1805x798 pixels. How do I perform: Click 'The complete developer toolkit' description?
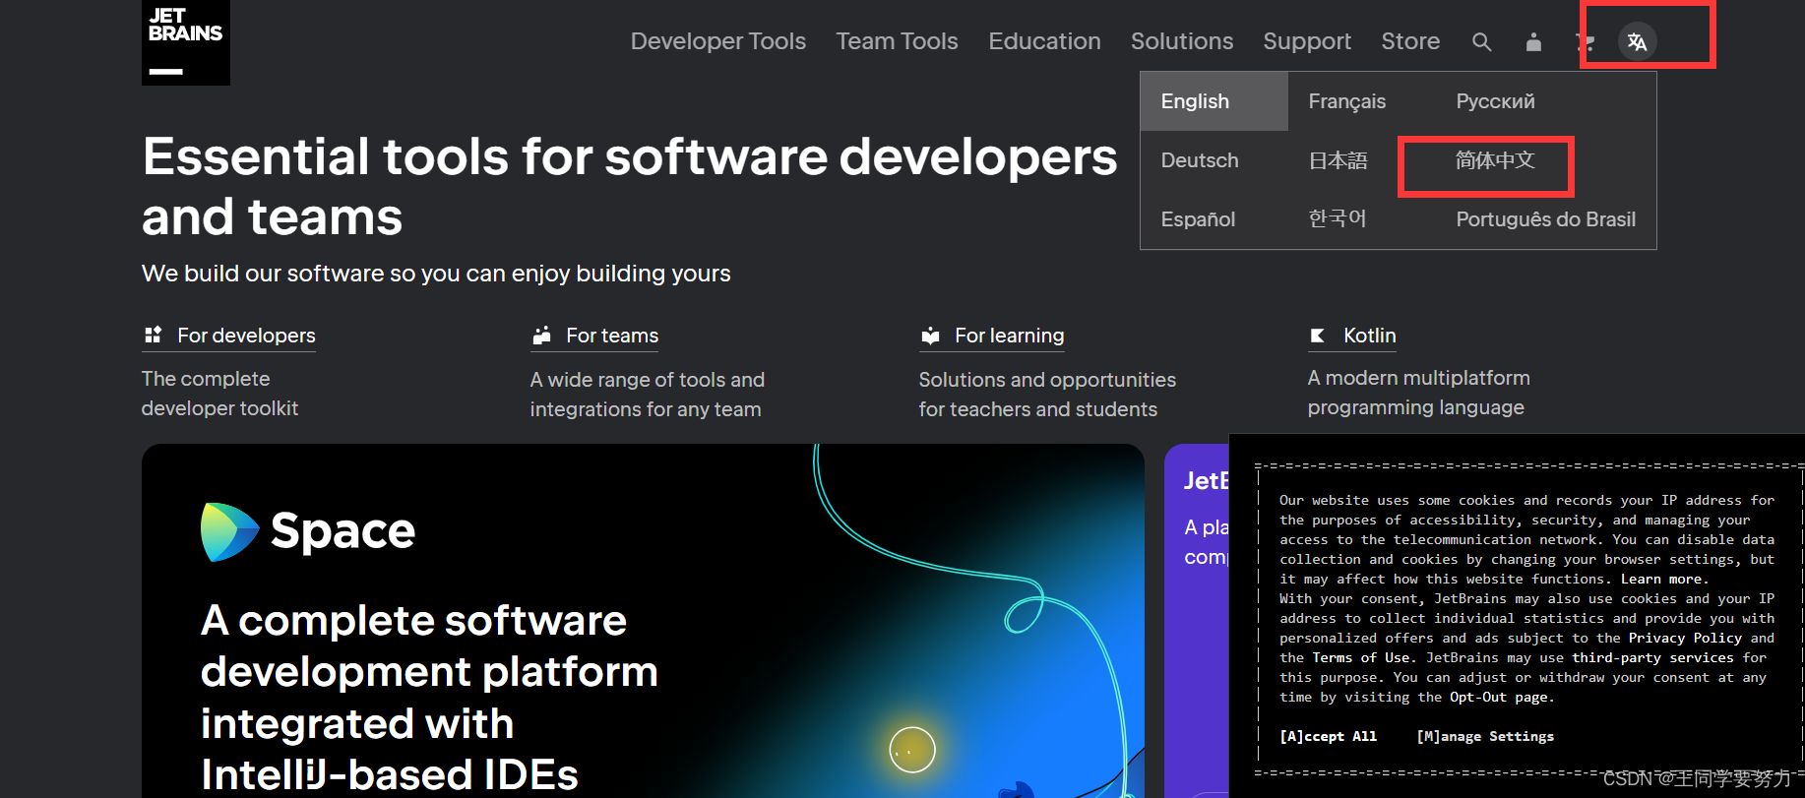(219, 394)
